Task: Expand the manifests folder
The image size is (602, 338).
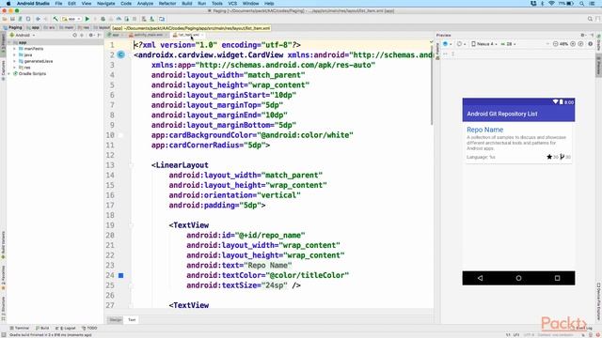Action: click(x=15, y=49)
